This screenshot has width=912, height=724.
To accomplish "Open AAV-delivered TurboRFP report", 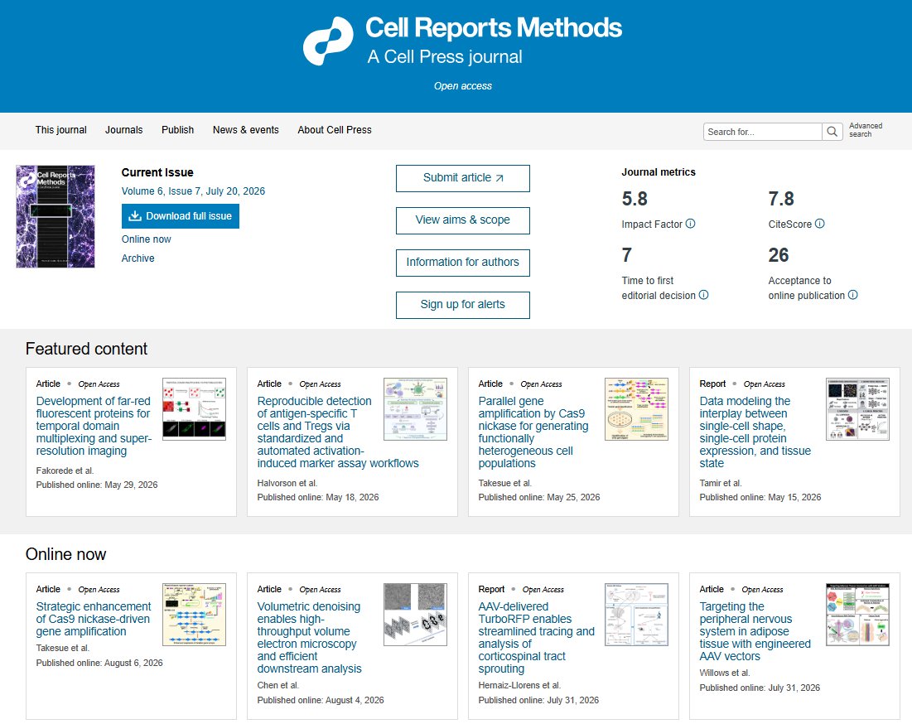I will [536, 637].
